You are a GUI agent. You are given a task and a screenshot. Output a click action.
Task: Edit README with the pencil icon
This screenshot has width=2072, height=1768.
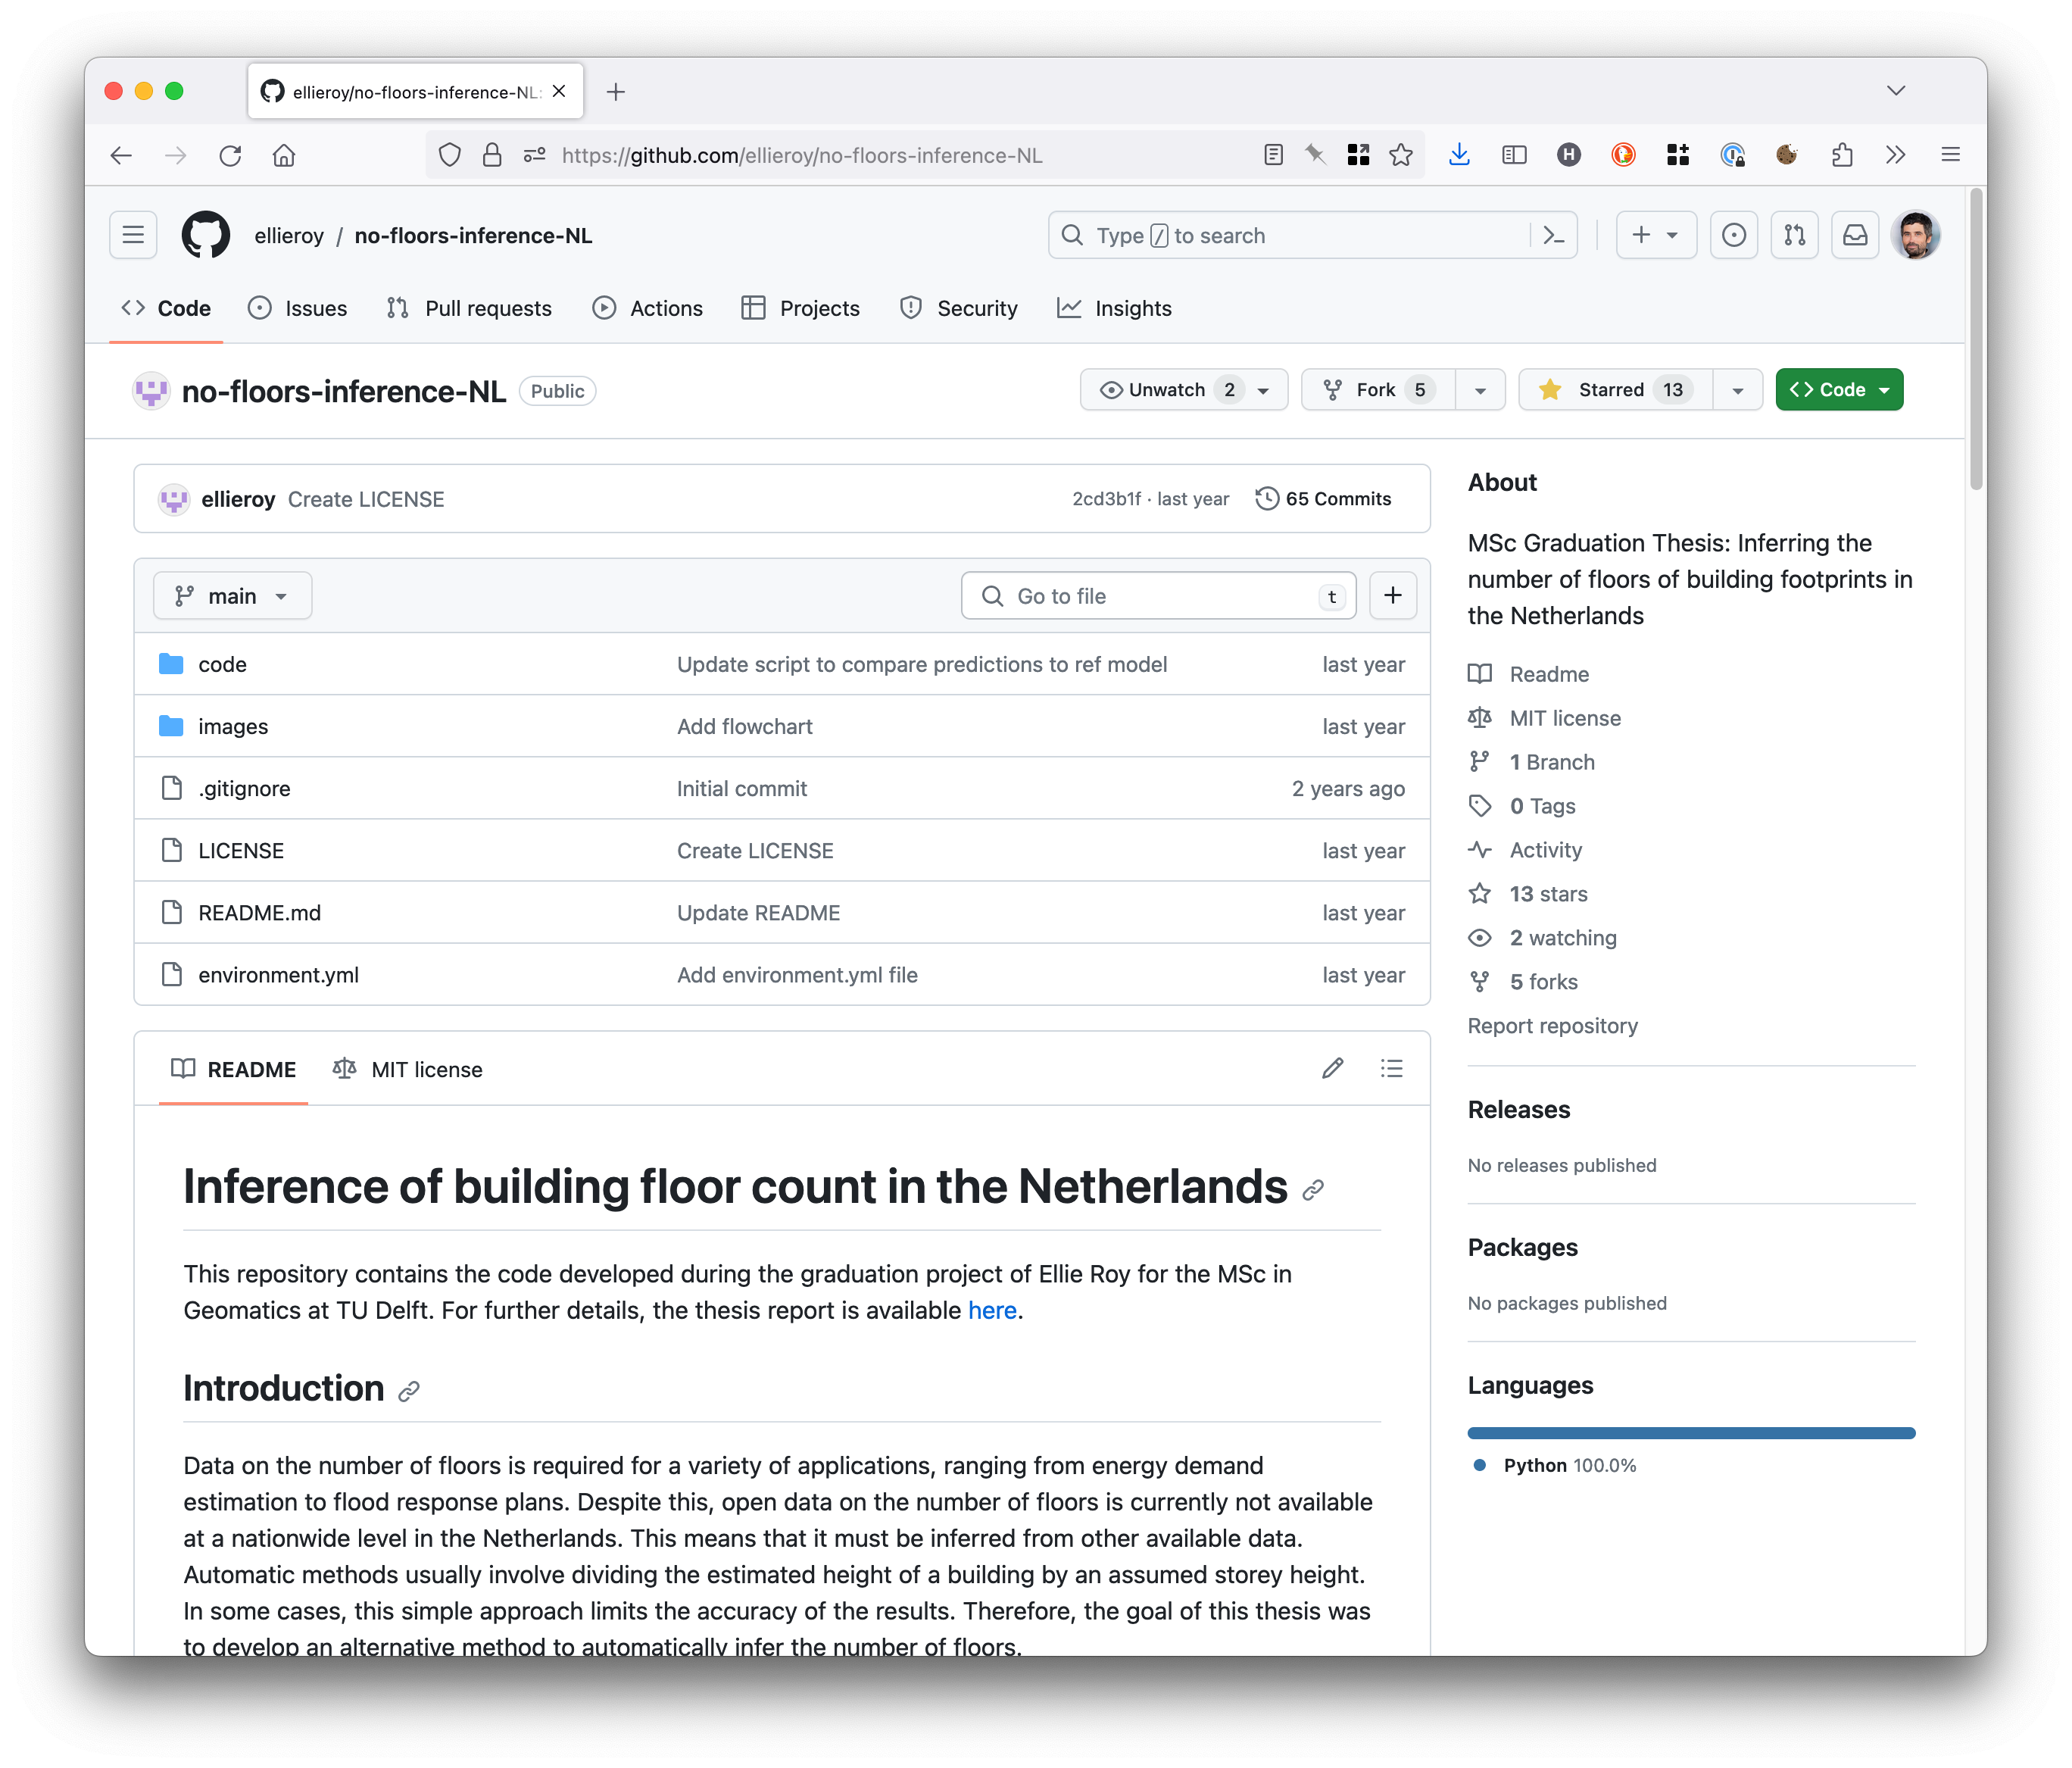(1332, 1069)
